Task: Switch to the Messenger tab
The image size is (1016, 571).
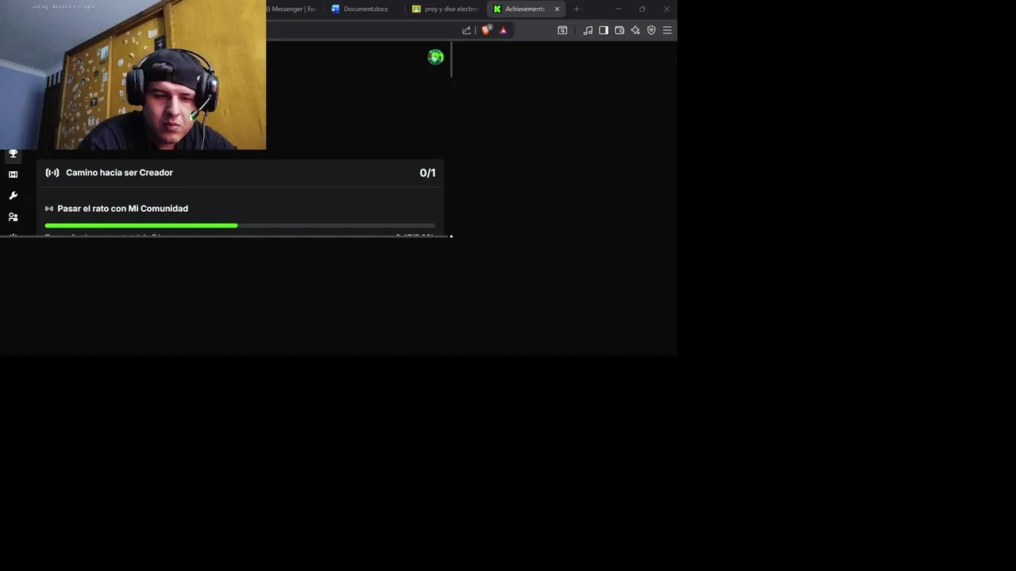Action: point(292,9)
